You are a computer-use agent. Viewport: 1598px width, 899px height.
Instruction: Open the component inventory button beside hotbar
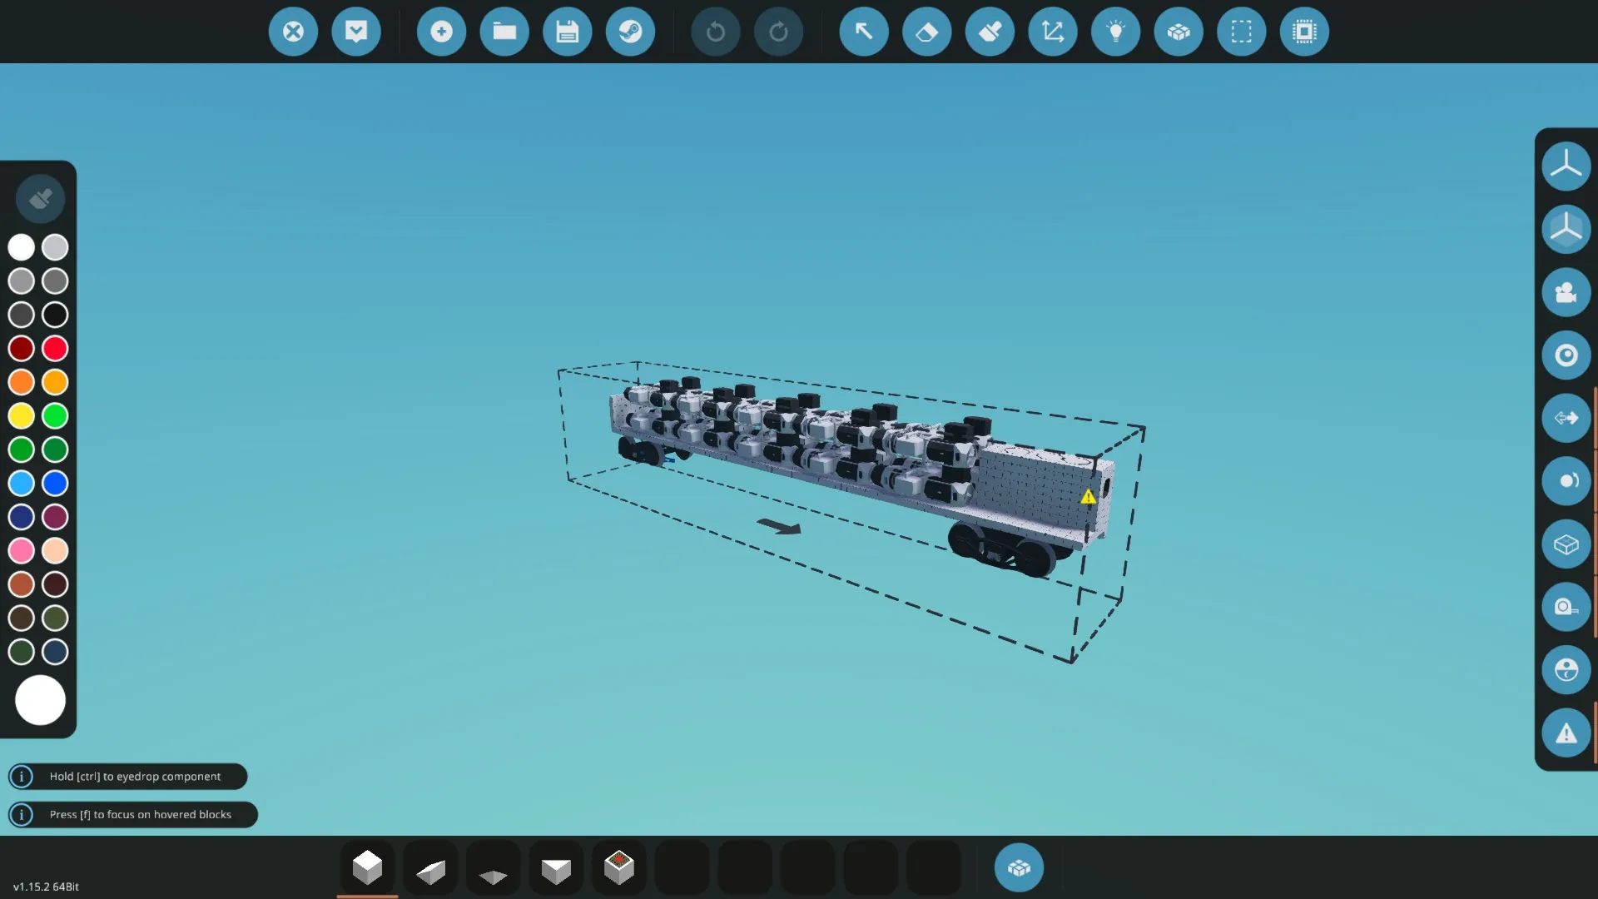click(x=1019, y=868)
